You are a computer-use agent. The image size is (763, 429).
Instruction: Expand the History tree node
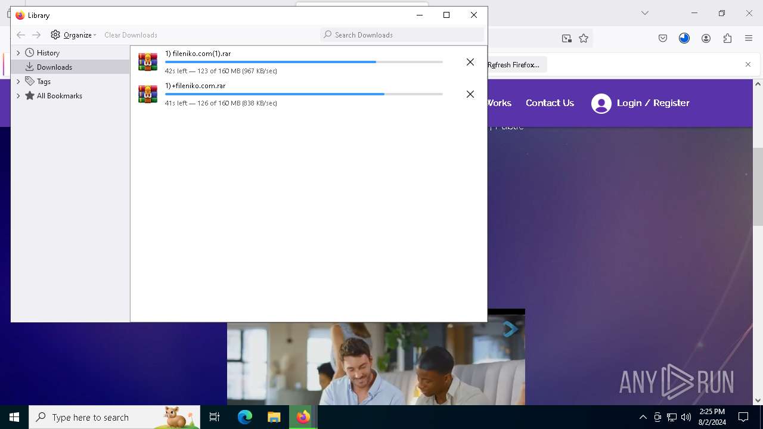pos(18,53)
